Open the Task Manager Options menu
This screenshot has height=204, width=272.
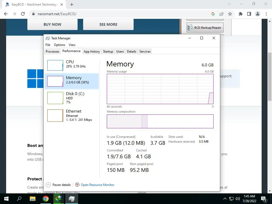tap(59, 45)
